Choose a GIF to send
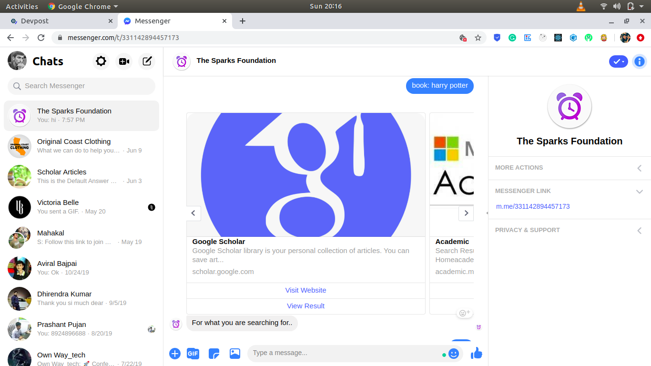Viewport: 651px width, 366px height. tap(193, 353)
